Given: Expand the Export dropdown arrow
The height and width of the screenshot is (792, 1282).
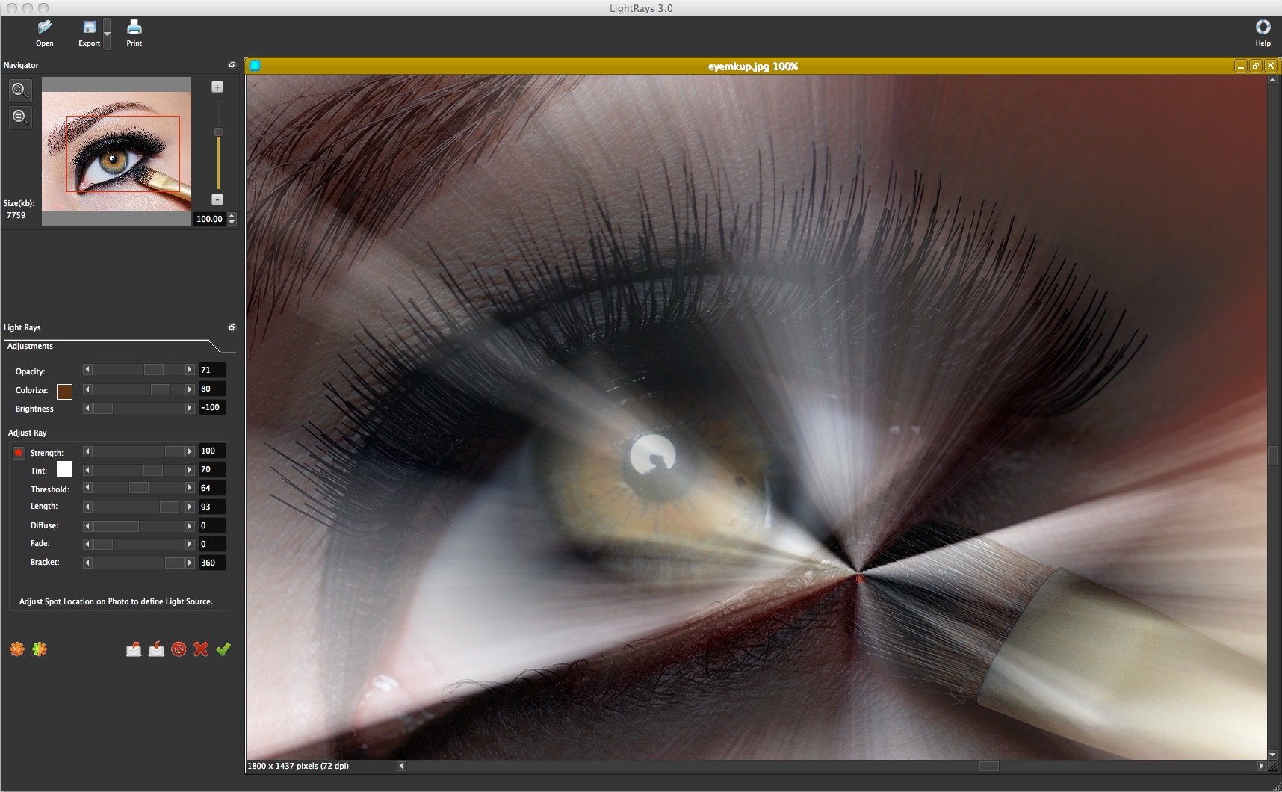Looking at the screenshot, I should coord(107,34).
